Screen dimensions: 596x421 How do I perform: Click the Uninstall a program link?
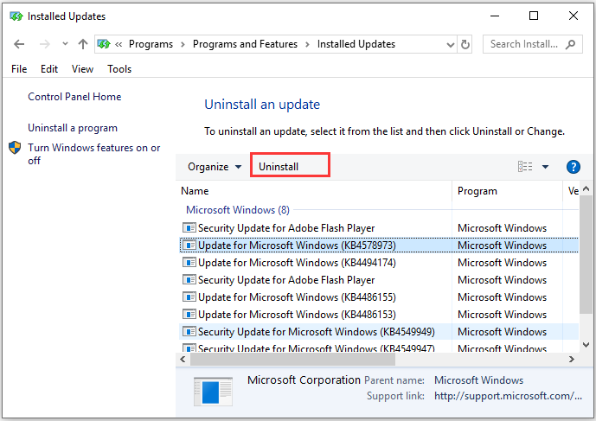tap(73, 128)
